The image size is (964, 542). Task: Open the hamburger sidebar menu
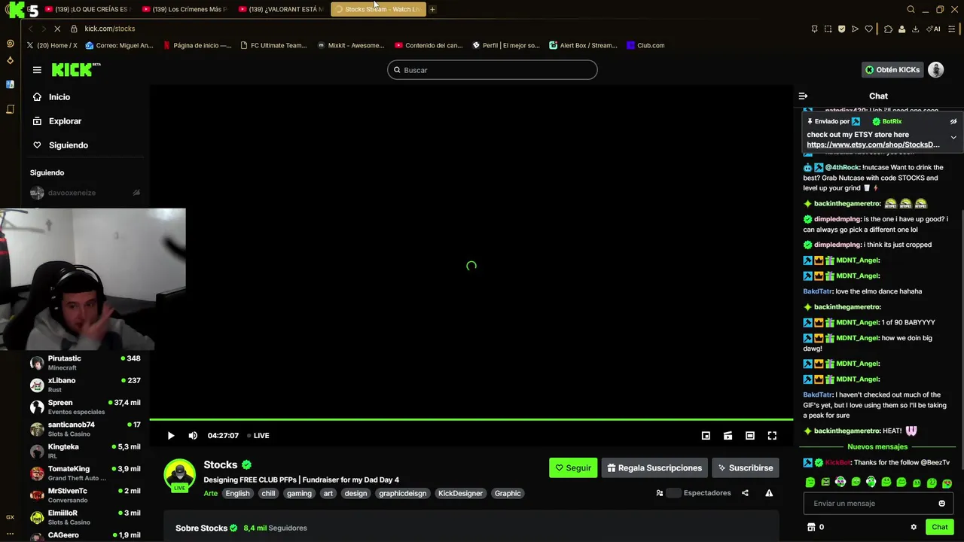[x=37, y=70]
